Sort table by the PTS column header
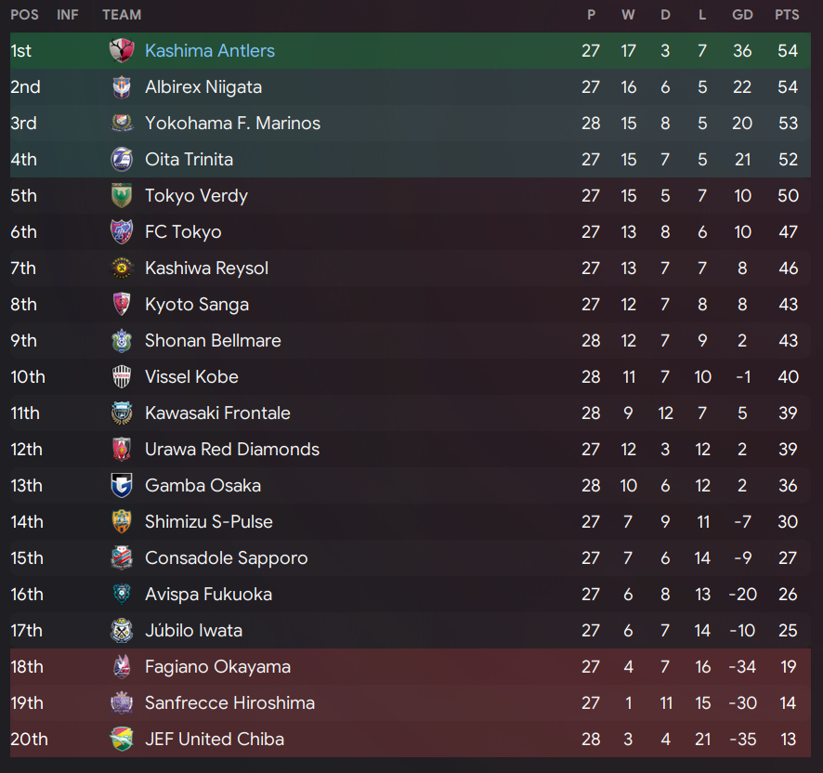 pyautogui.click(x=787, y=15)
